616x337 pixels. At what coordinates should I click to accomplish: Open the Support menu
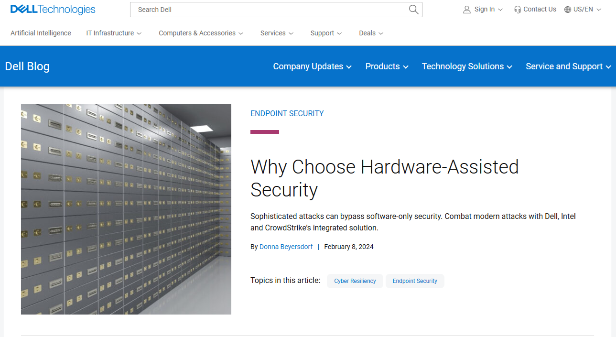pyautogui.click(x=326, y=33)
